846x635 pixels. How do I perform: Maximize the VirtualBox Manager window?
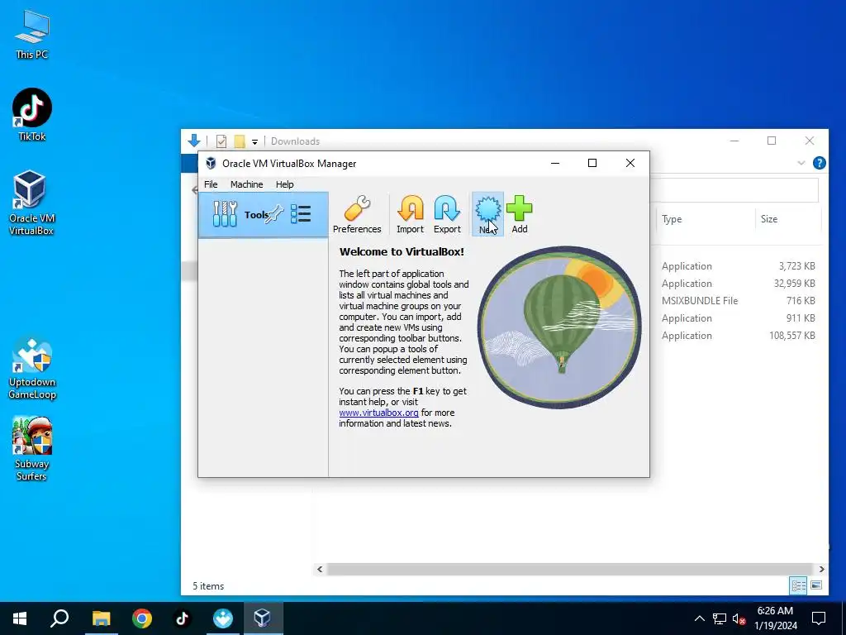click(592, 163)
